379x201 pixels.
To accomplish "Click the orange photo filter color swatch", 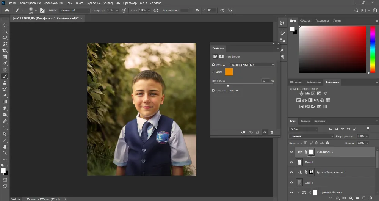I will pyautogui.click(x=229, y=72).
